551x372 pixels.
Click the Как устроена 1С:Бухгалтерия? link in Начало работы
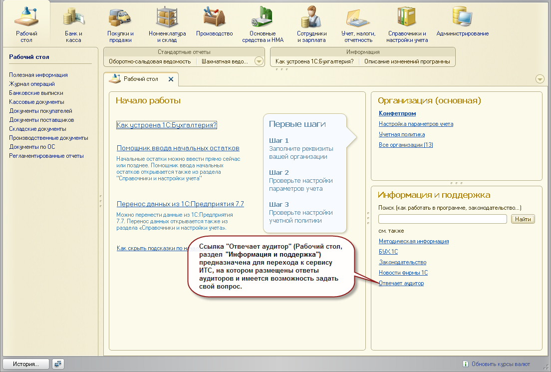pos(167,125)
